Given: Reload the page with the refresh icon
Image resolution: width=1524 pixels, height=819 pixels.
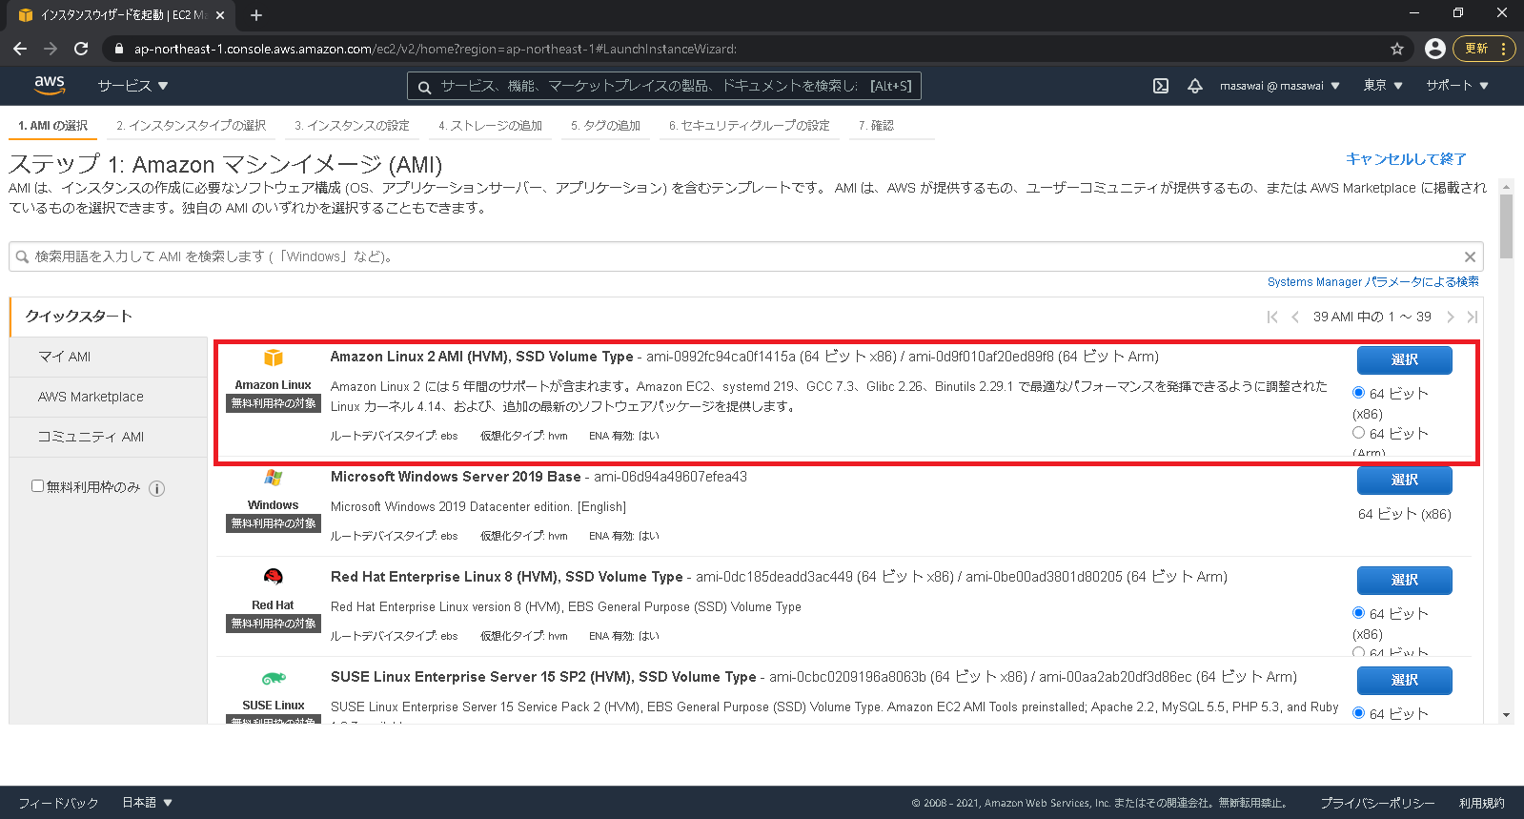Looking at the screenshot, I should pyautogui.click(x=81, y=49).
